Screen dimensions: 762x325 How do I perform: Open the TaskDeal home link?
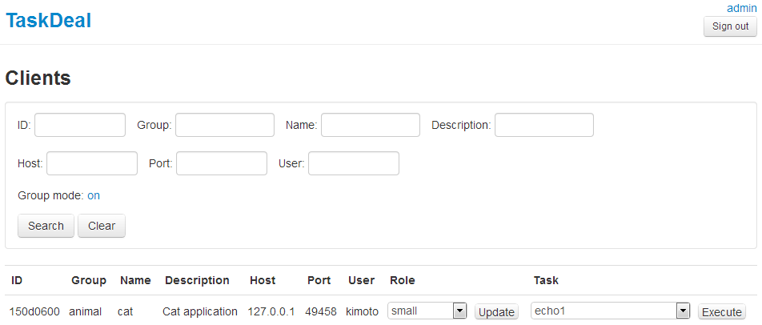coord(48,21)
